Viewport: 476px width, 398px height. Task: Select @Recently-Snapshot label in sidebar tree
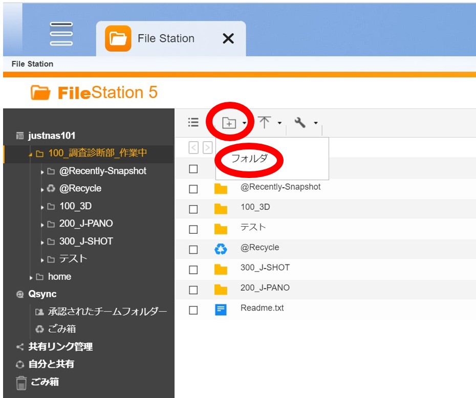[x=103, y=171]
